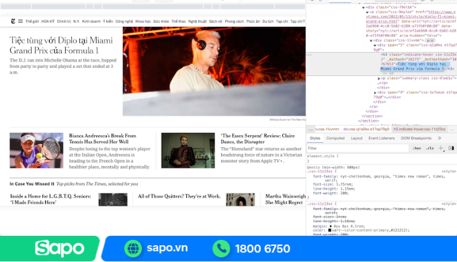Toggle .cls element classes panel
The image size is (457, 262).
pos(429,148)
